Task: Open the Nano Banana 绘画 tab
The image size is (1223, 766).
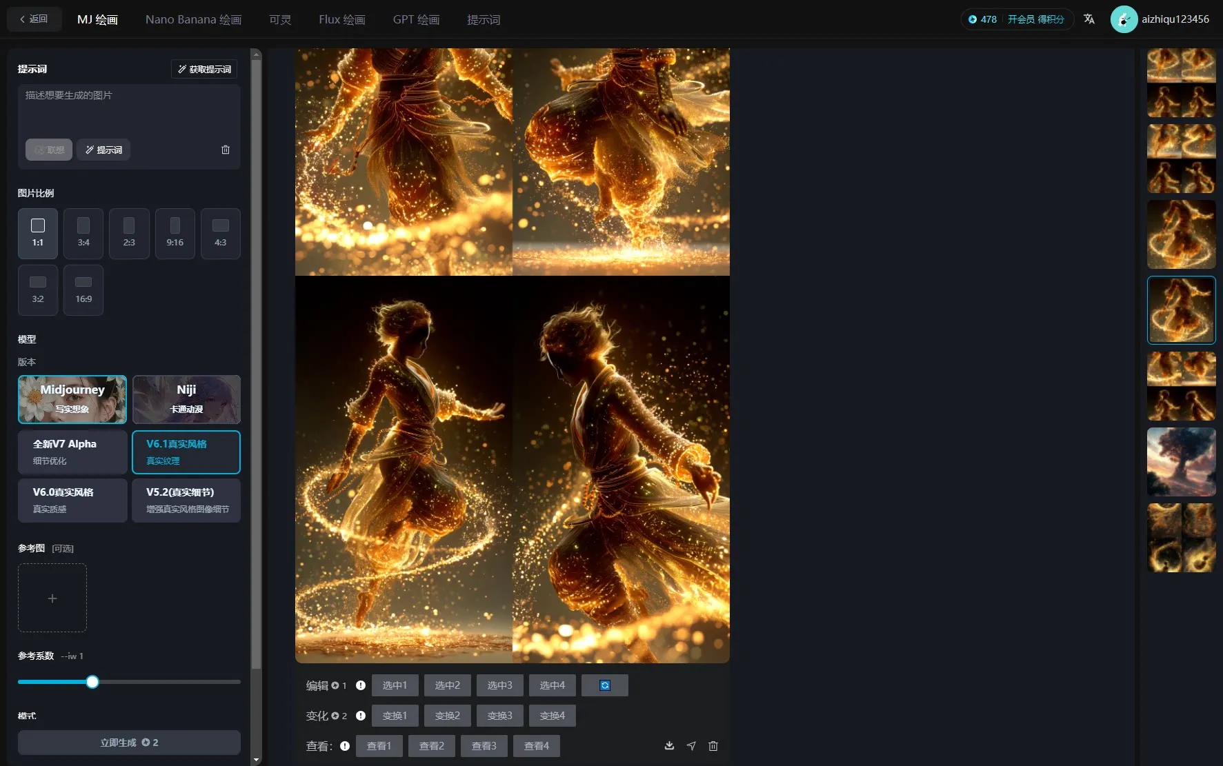Action: coord(193,19)
